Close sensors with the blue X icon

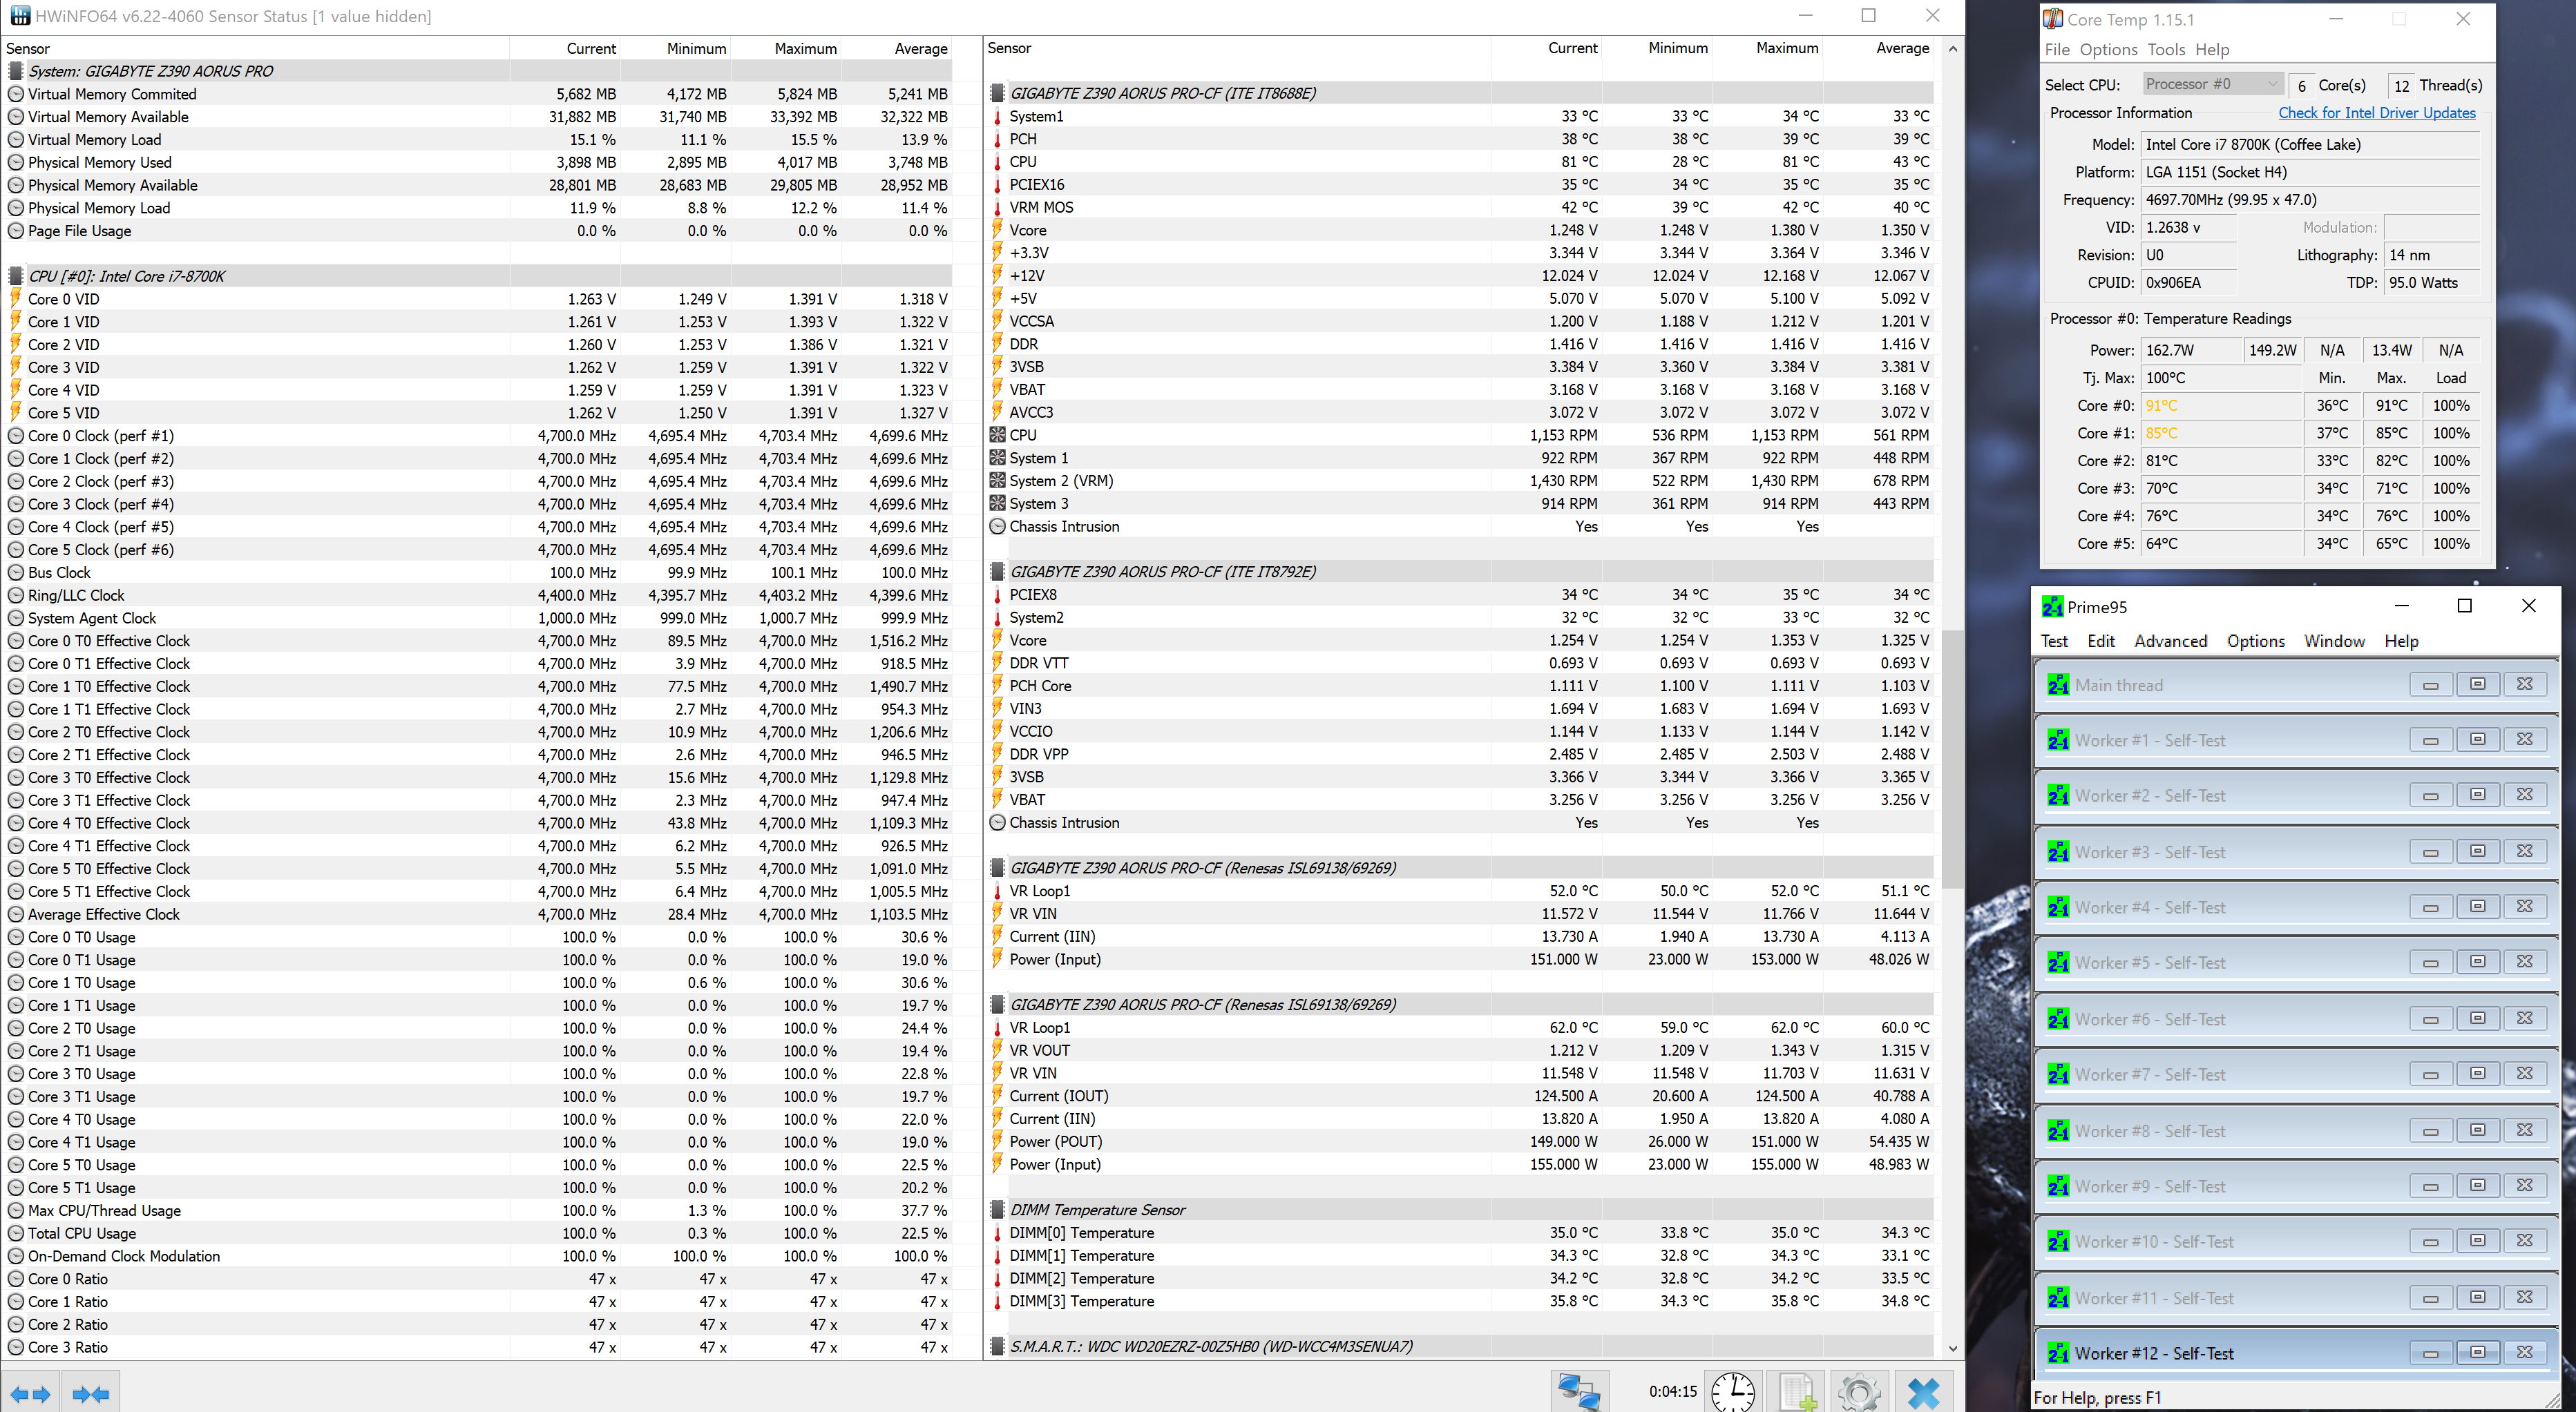click(1923, 1391)
